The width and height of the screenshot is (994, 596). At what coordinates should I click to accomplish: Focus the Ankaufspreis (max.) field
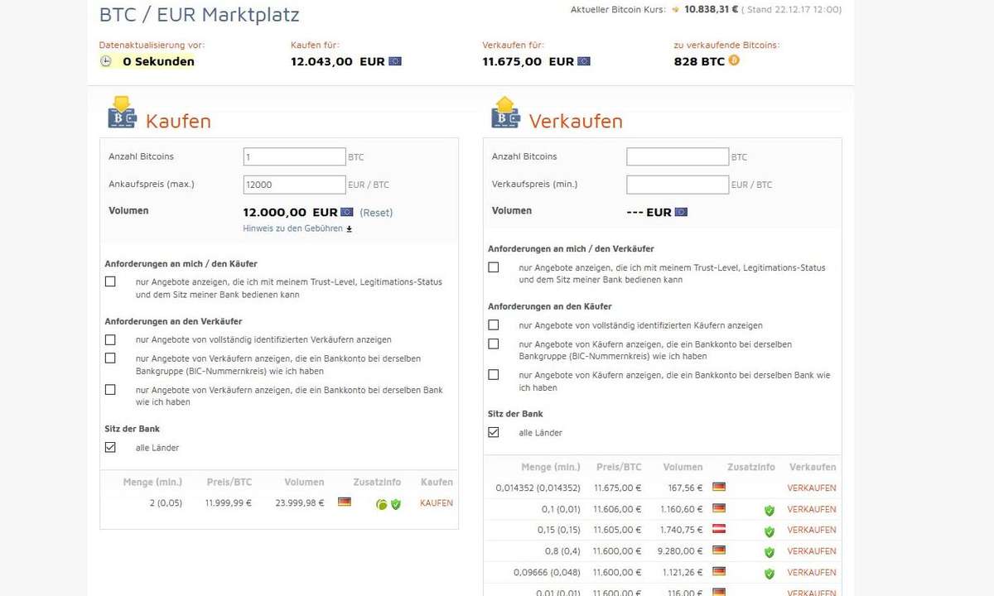coord(294,185)
